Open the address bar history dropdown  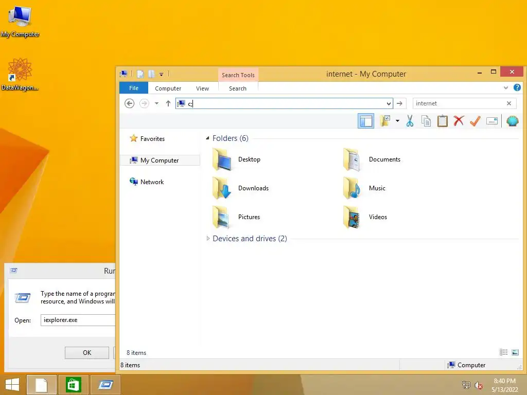pyautogui.click(x=389, y=103)
